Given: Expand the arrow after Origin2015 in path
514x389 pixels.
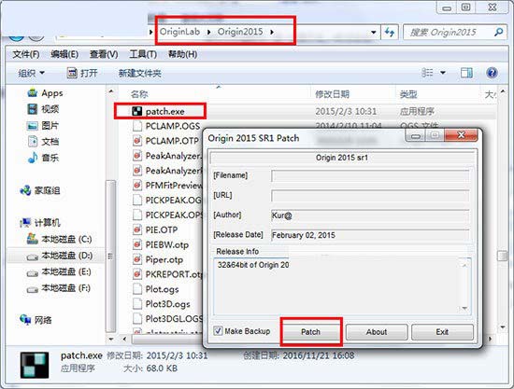Looking at the screenshot, I should coord(272,32).
